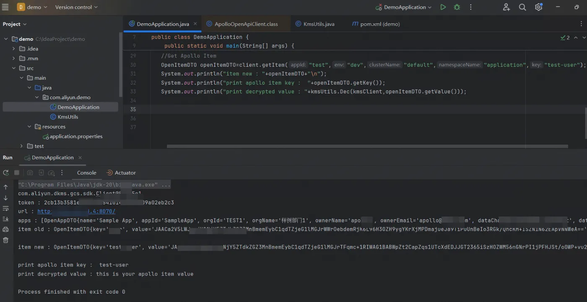Select the Console tab
Image resolution: width=587 pixels, height=302 pixels.
click(86, 173)
